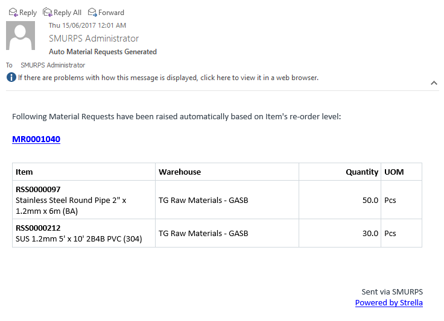Screen dimensions: 444x321
Task: Click the Reply All button label
Action: click(68, 13)
